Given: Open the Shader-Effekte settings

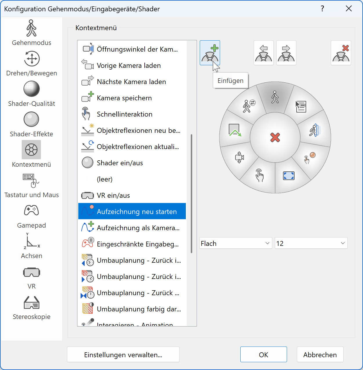Looking at the screenshot, I should coord(31,123).
